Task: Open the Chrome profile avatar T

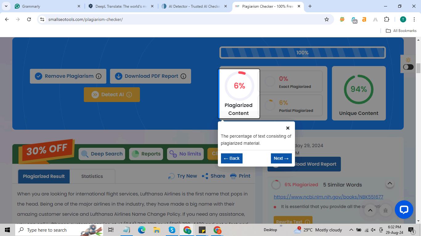Action: click(403, 19)
